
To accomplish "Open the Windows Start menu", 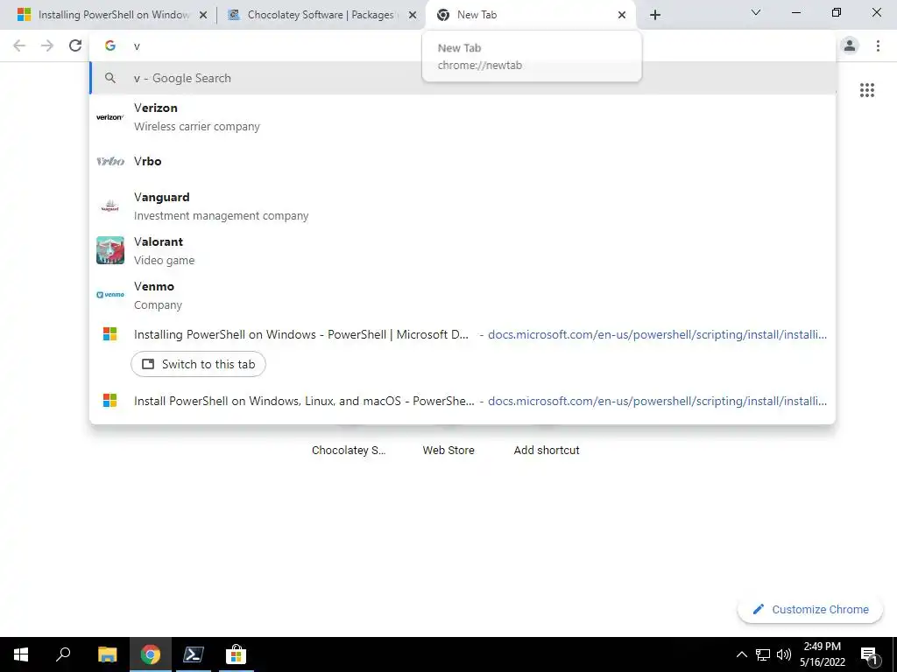I will [x=21, y=654].
